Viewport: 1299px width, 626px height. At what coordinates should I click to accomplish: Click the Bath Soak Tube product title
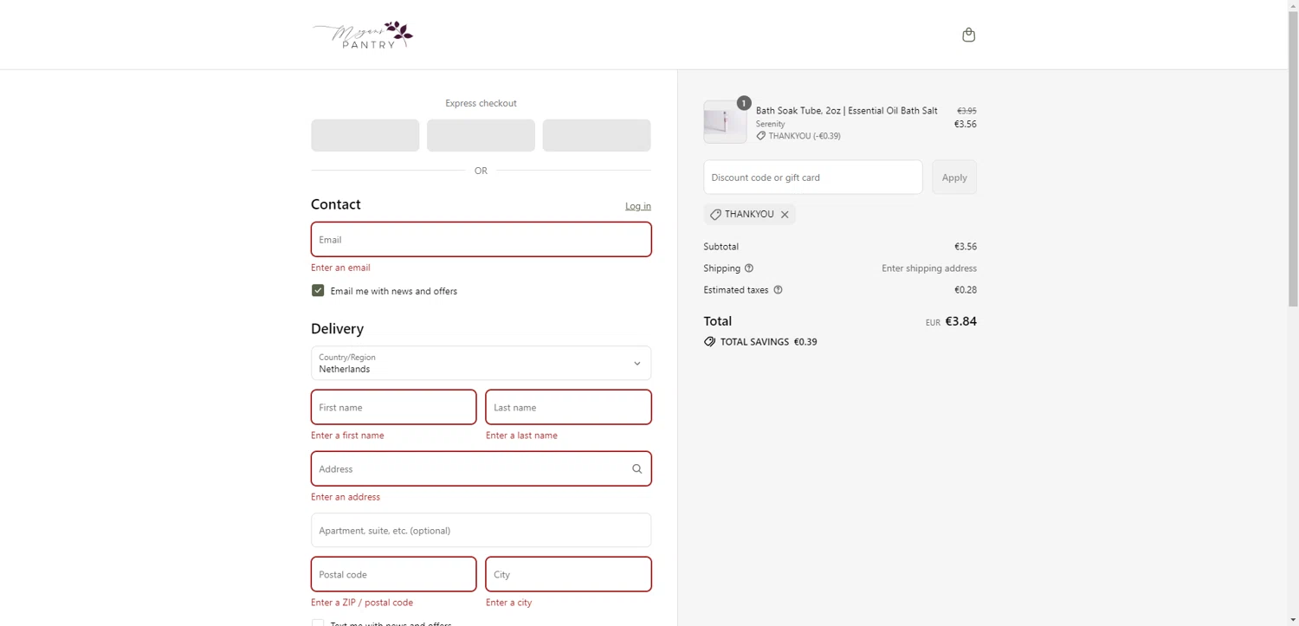coord(846,111)
